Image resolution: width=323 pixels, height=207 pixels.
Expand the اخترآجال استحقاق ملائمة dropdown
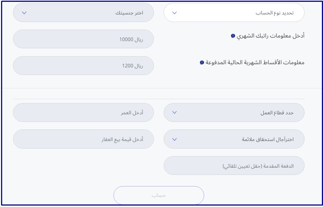point(234,139)
